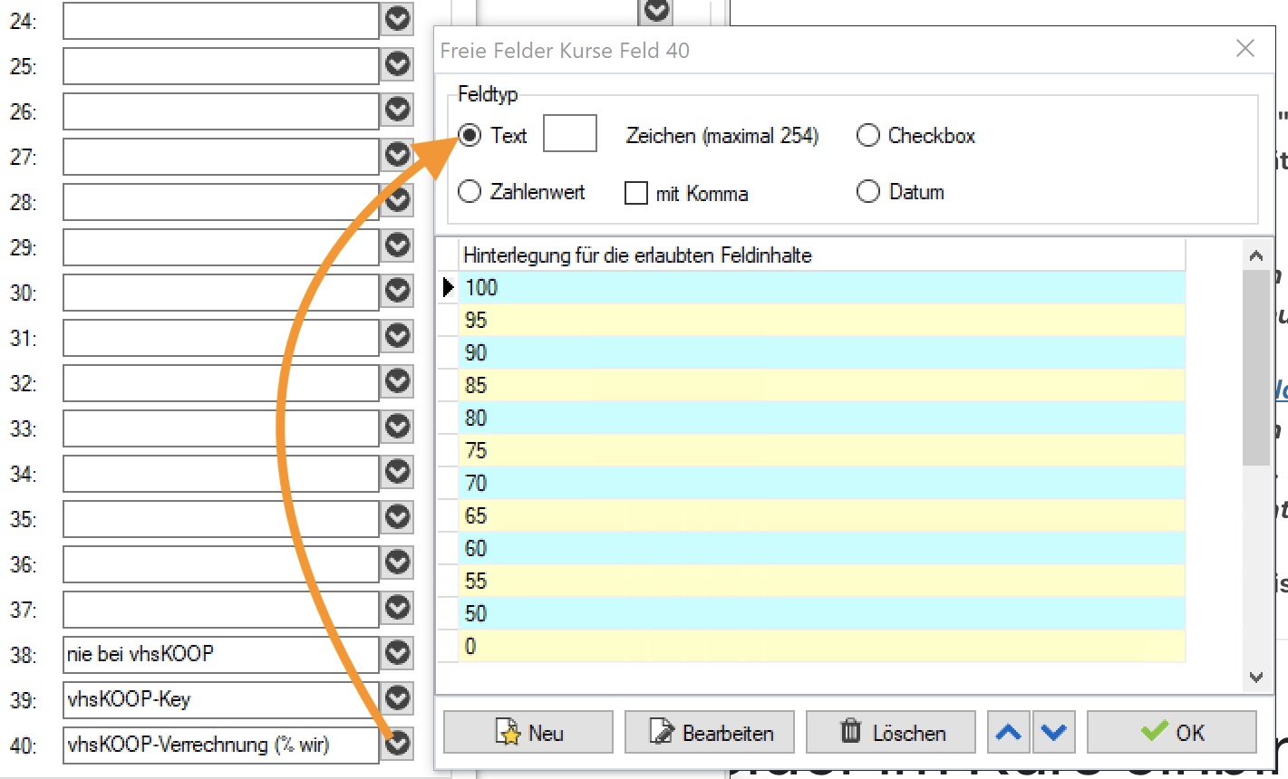Open dropdown for field 30

(x=397, y=290)
